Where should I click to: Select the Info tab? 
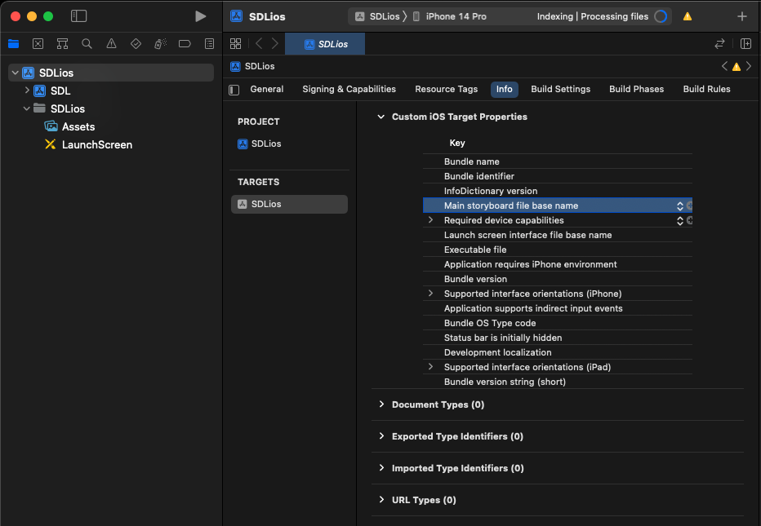(x=505, y=89)
